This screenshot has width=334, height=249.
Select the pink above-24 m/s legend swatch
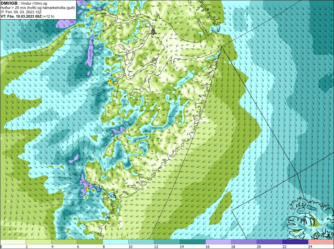click(321, 242)
